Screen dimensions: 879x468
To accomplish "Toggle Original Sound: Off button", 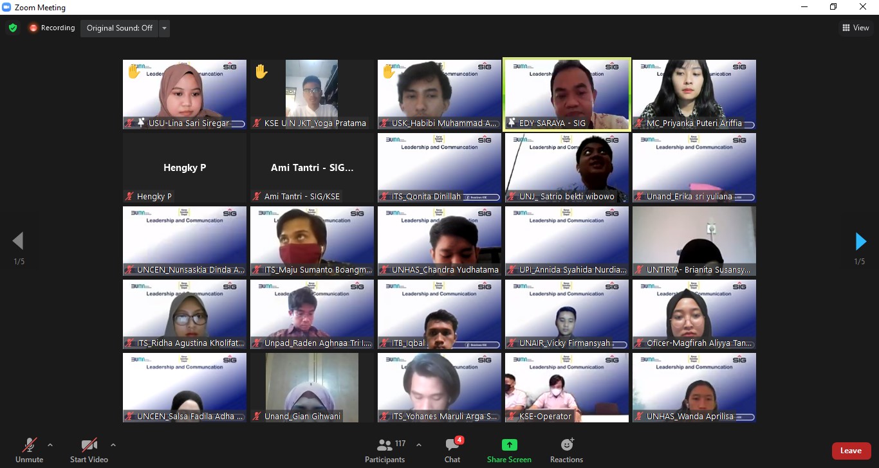I will coord(120,28).
